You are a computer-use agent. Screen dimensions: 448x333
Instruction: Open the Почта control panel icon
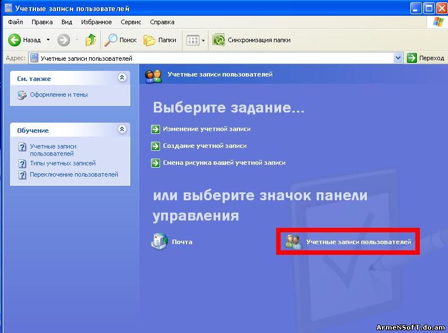coord(159,242)
